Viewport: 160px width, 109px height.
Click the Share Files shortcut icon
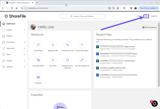[x=38, y=45]
